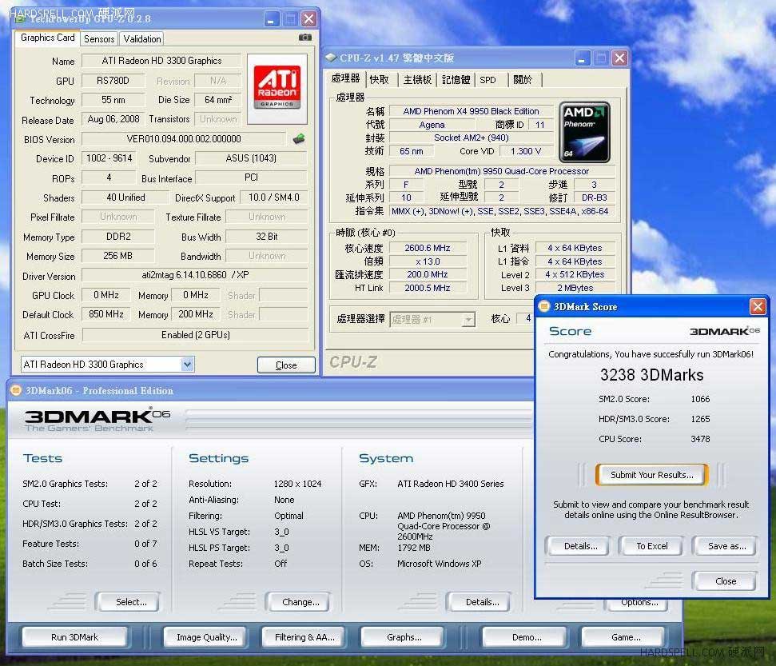Click the To Excel button
The height and width of the screenshot is (666, 776).
[652, 546]
